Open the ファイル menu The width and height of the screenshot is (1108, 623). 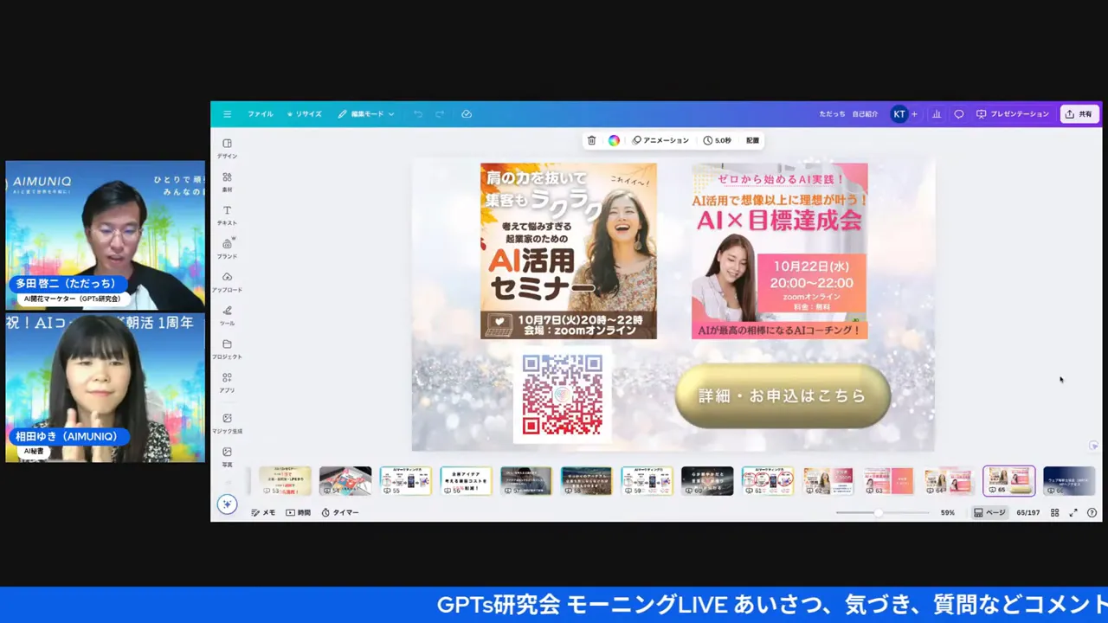pyautogui.click(x=261, y=114)
